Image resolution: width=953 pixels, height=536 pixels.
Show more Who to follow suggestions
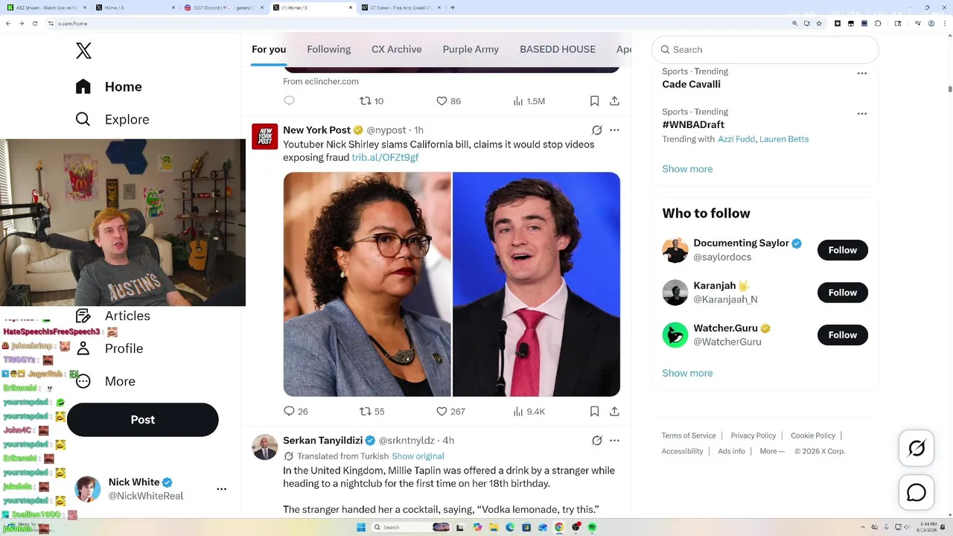pos(687,373)
